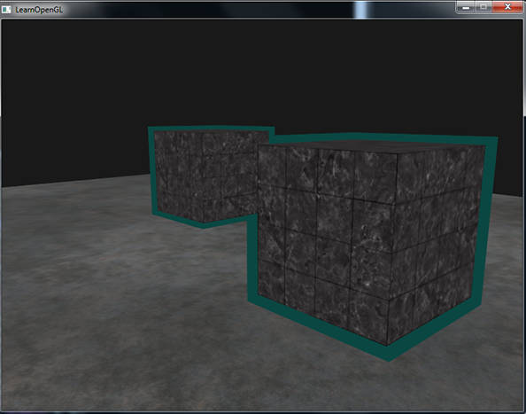526x414 pixels.
Task: Maximize the LearnOpenGL window
Action: pyautogui.click(x=483, y=7)
